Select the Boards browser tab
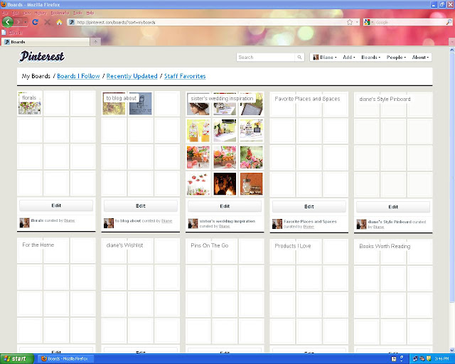Viewport: 455px width, 364px height. (45, 42)
